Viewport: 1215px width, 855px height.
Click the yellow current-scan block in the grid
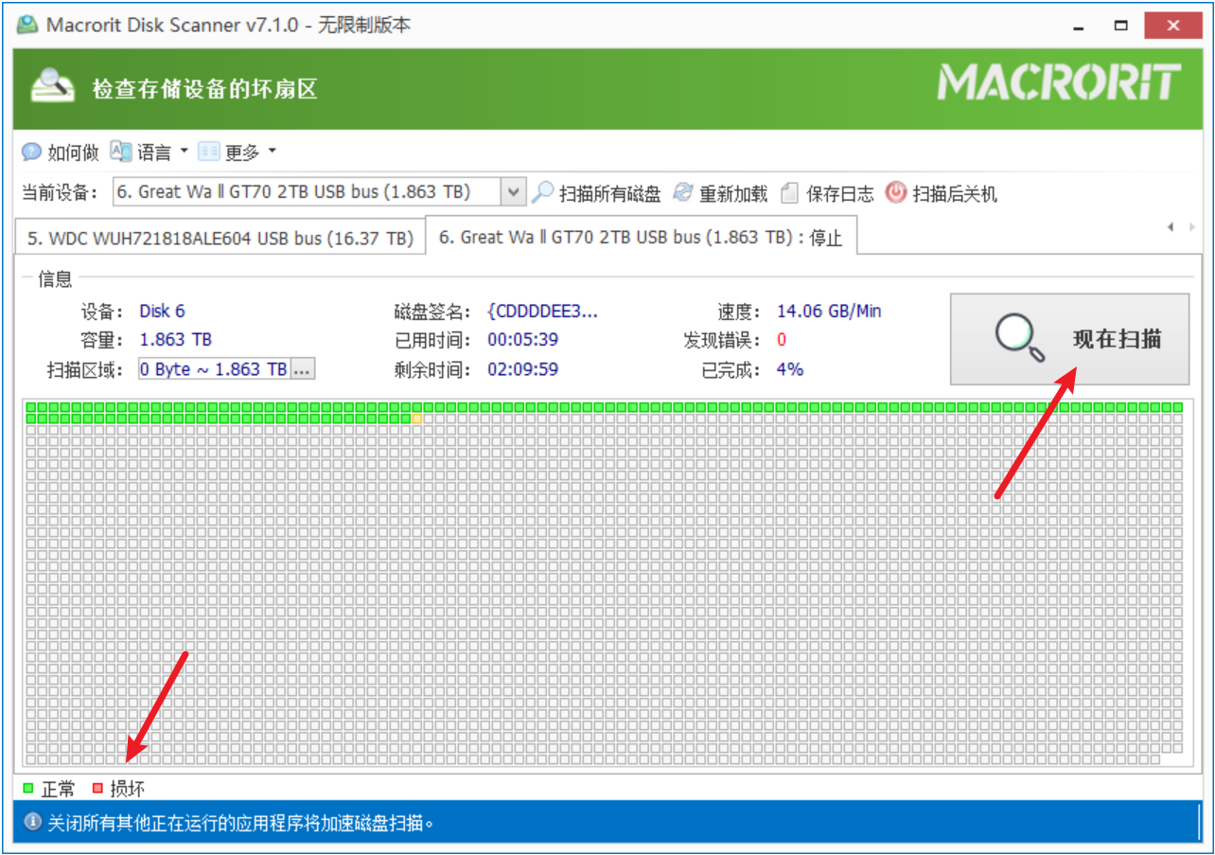coord(417,418)
